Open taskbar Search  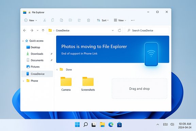(85, 125)
